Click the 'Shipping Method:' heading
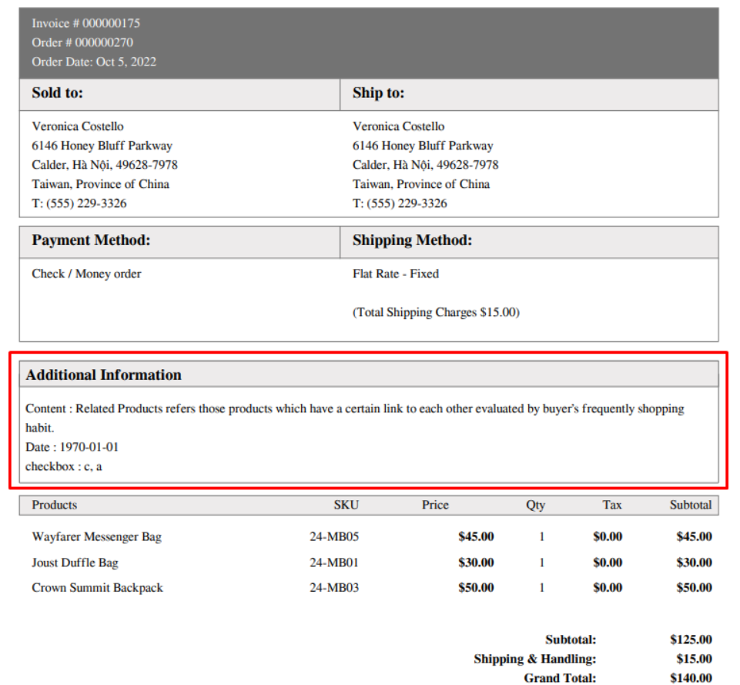Viewport: 740px width, 685px height. tap(412, 240)
